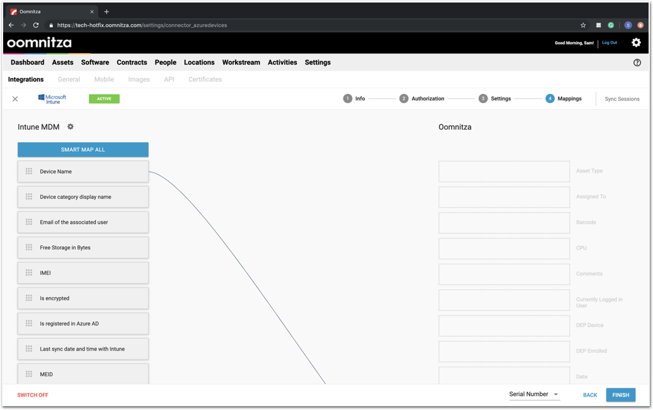Click the IMEI field drag handle

[x=29, y=273]
